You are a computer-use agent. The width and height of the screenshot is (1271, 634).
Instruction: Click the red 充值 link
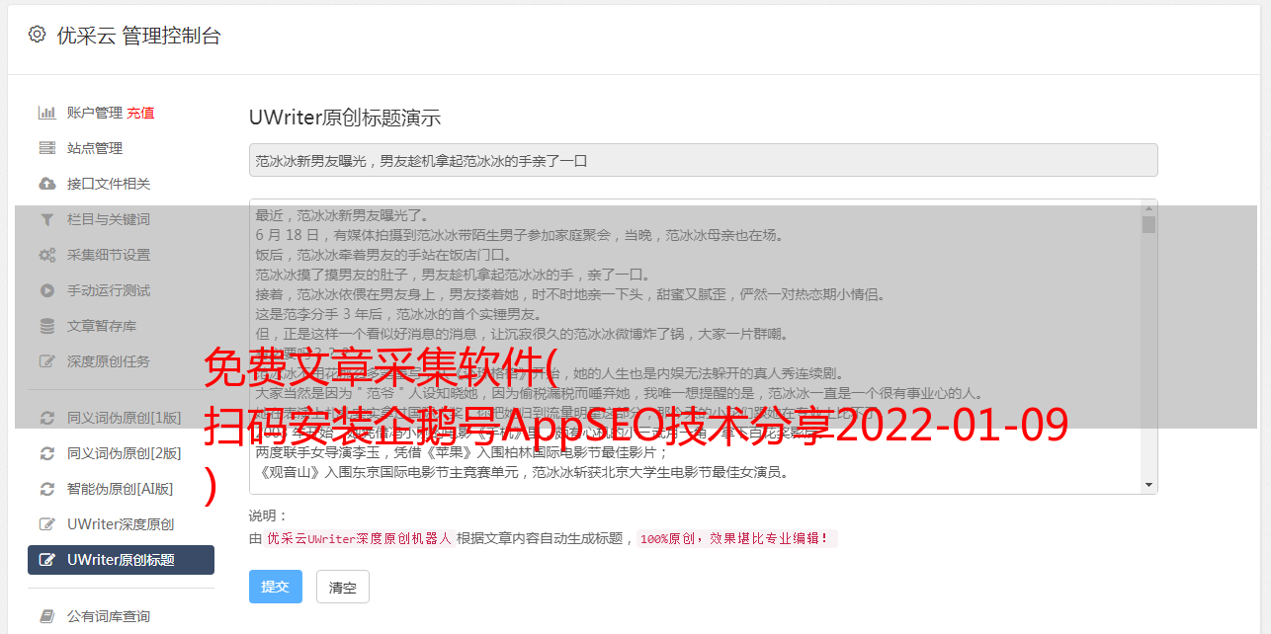pyautogui.click(x=140, y=113)
